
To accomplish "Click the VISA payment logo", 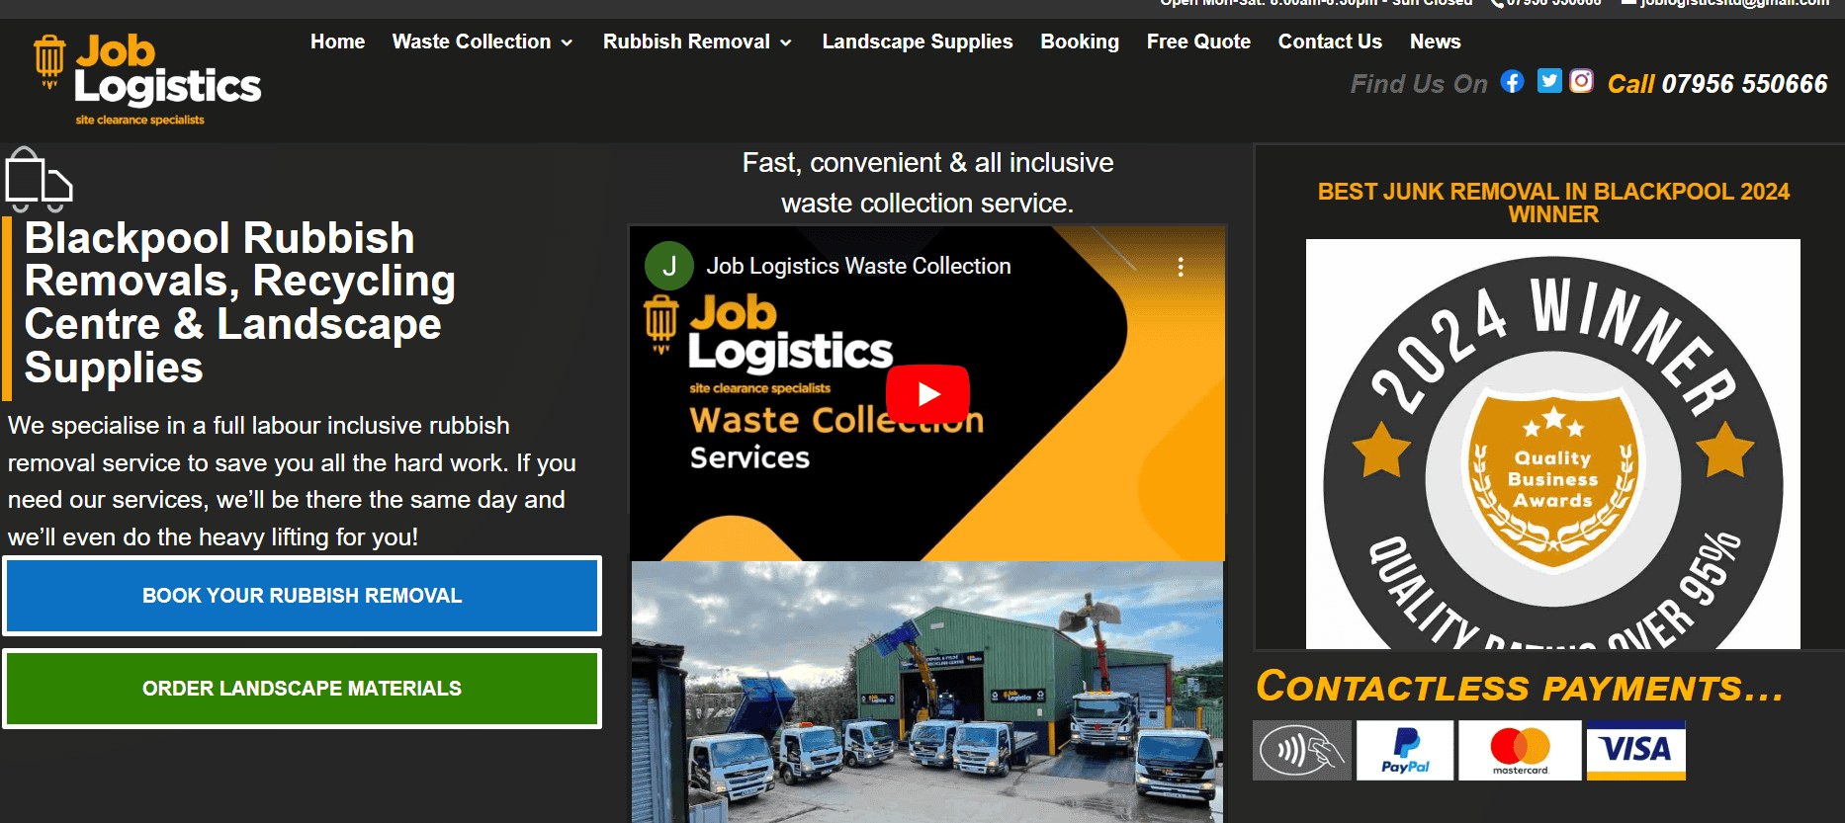I will click(1636, 751).
